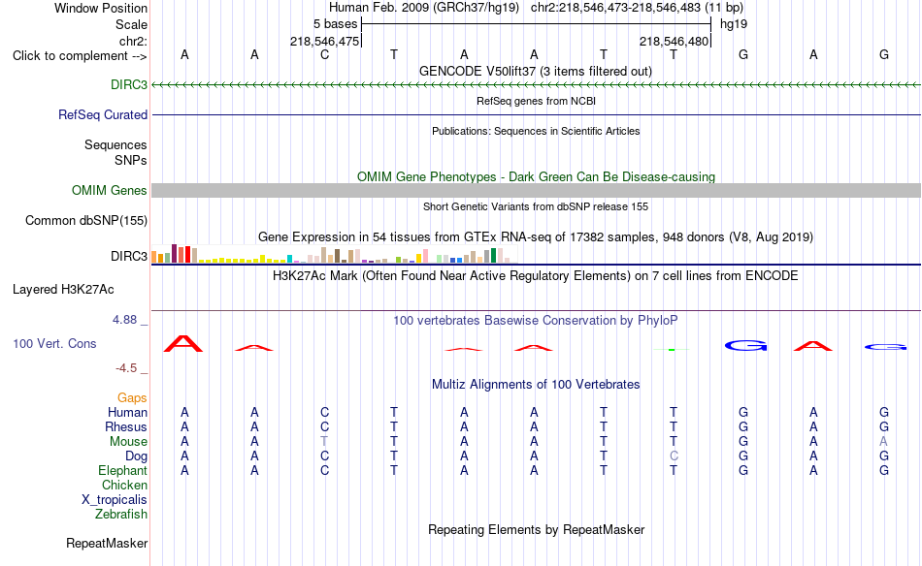Open the 'GENCODE V50lift37 (3 items filtered out)' title
This screenshot has width=922, height=566.
coord(536,71)
